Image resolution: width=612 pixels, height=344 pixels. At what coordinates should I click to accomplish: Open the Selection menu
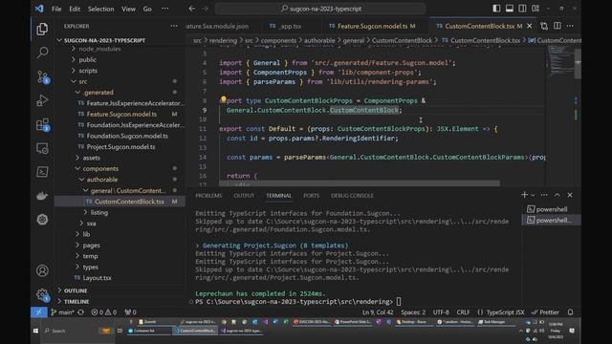click(100, 9)
